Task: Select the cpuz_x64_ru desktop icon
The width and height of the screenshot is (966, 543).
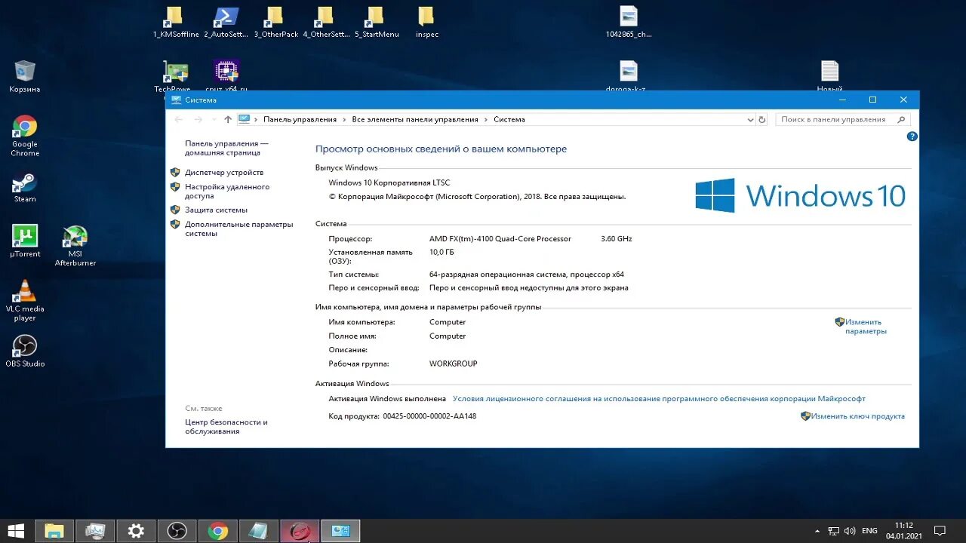Action: (x=226, y=76)
